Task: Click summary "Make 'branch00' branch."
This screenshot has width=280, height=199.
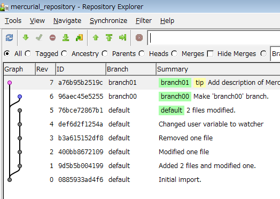Action: (x=231, y=97)
